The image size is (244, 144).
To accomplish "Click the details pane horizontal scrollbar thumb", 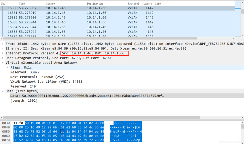I will point(102,118).
